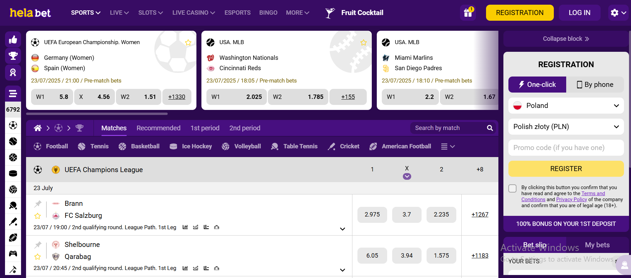The image size is (631, 278).
Task: Open +1267 more markets for Brann match
Action: pos(480,215)
